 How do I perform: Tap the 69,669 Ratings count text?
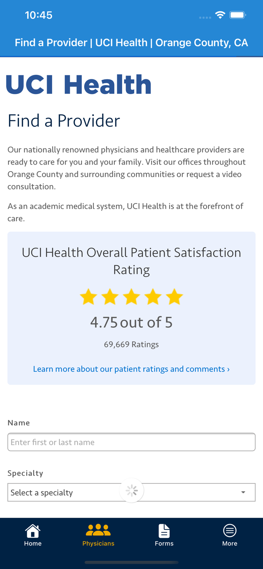point(132,344)
